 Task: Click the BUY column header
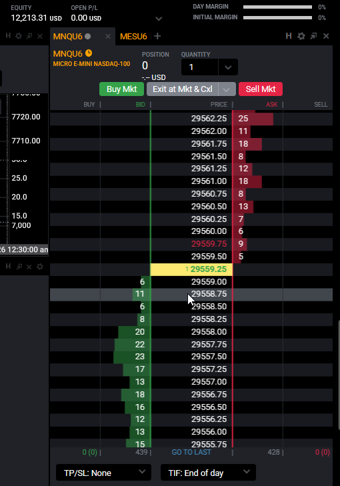pos(89,105)
